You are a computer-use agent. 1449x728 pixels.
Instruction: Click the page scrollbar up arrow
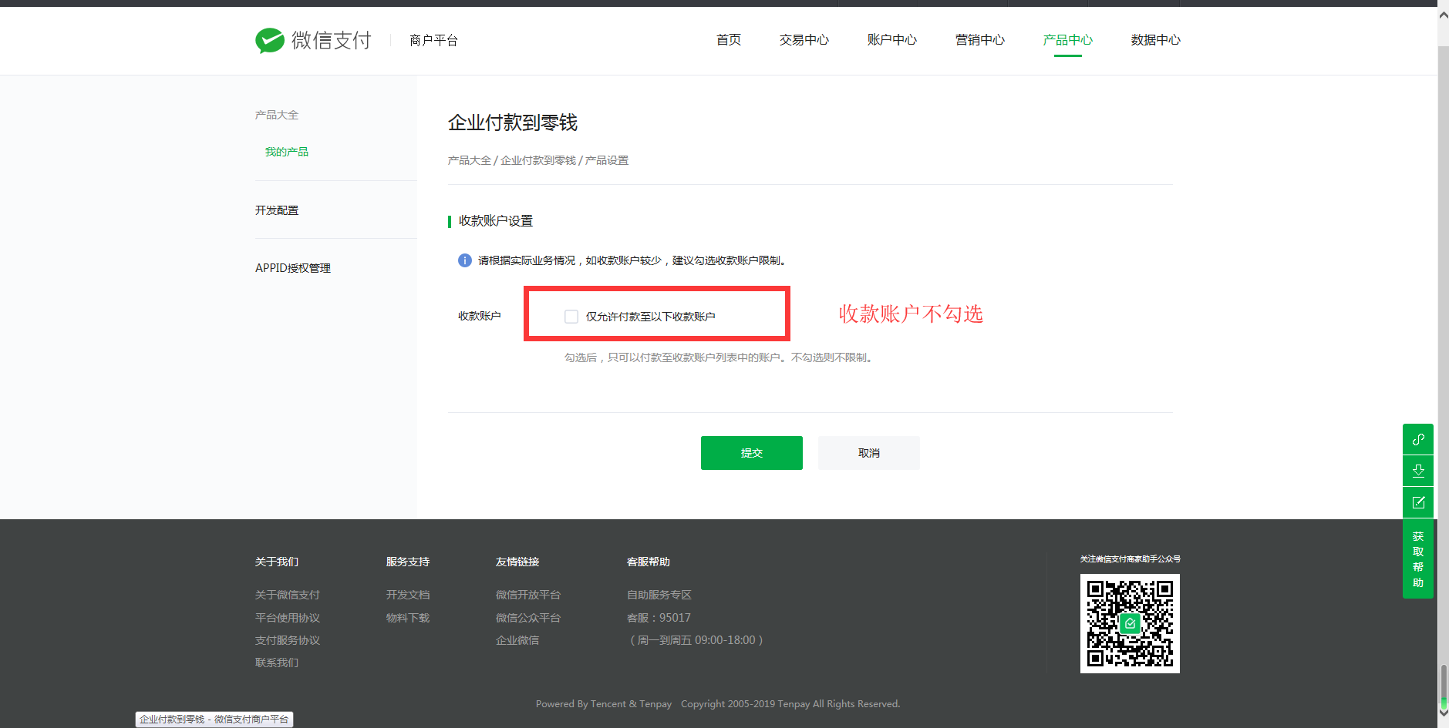click(1443, 15)
